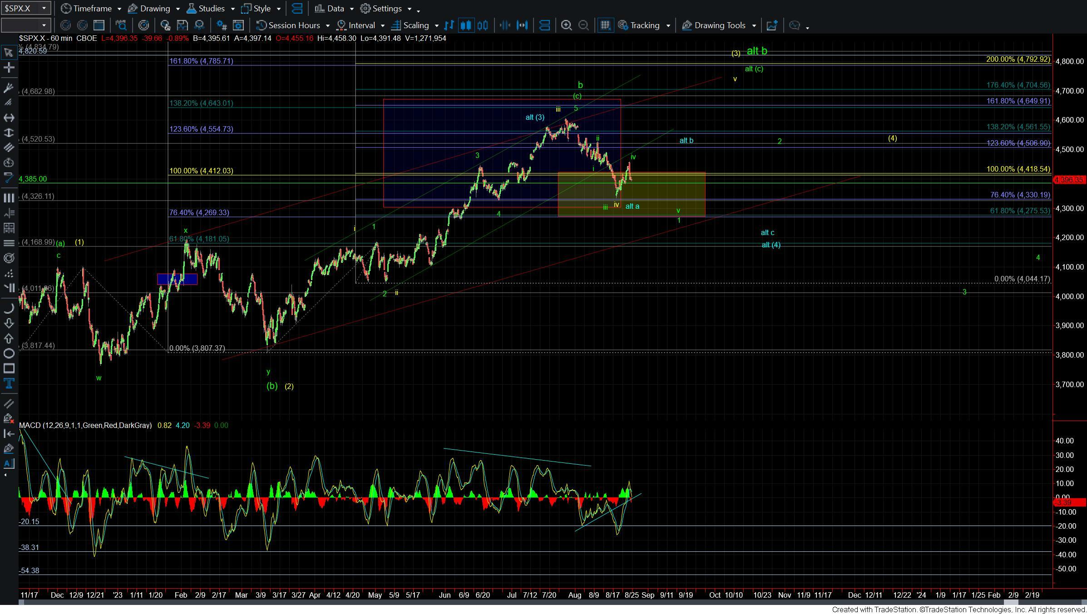Select the vertical bars time tool

8,198
